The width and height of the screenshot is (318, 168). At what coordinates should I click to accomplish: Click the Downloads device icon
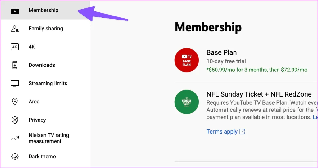tap(15, 65)
